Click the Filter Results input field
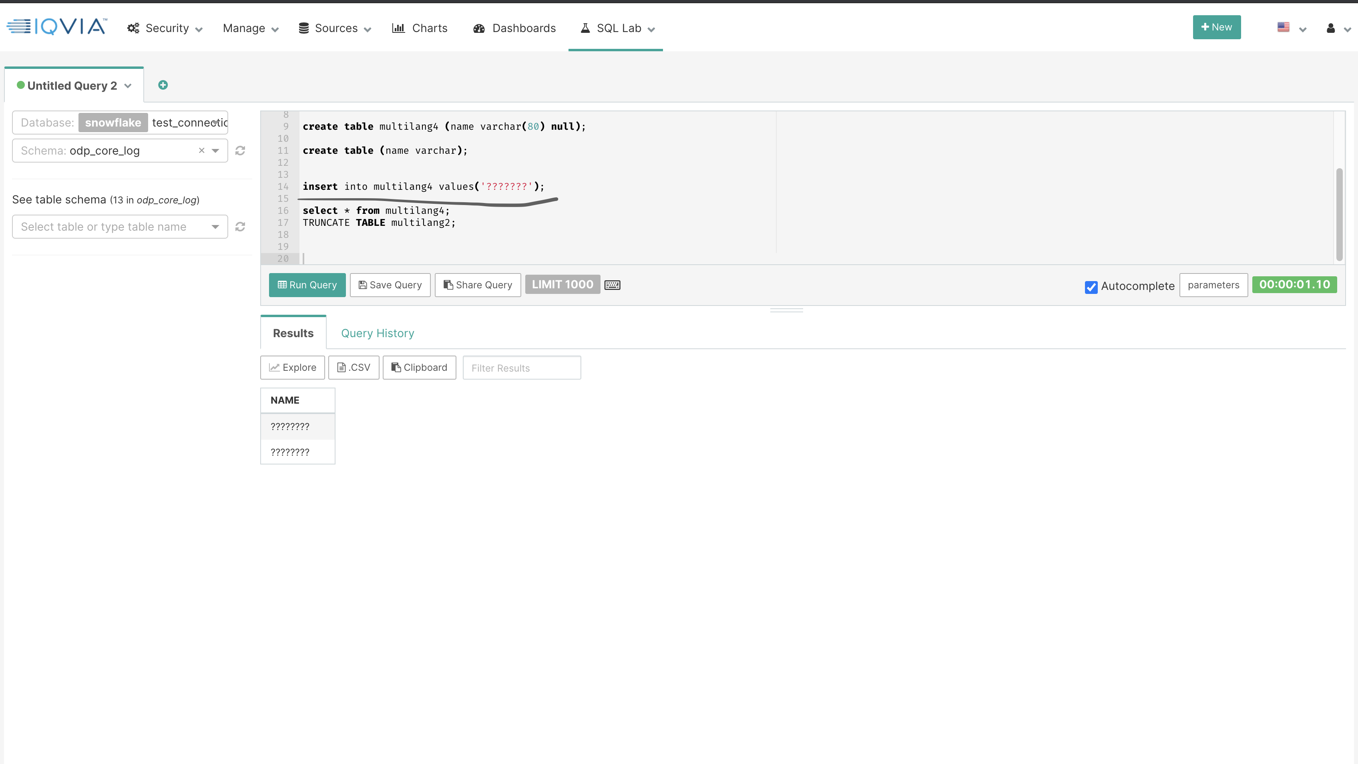The height and width of the screenshot is (764, 1358). point(521,368)
